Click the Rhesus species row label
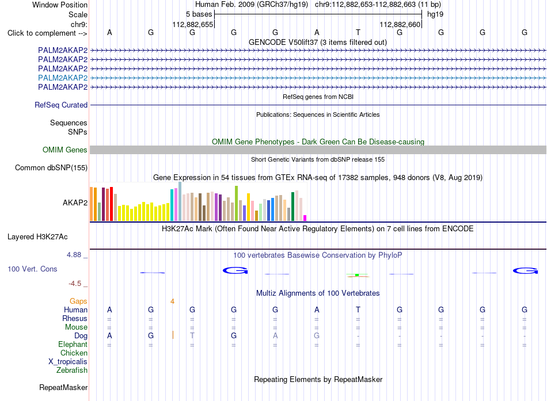Viewport: 547px width, 401px height. (x=75, y=318)
